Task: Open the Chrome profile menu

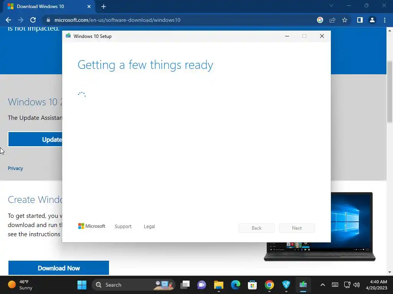Action: [372, 20]
